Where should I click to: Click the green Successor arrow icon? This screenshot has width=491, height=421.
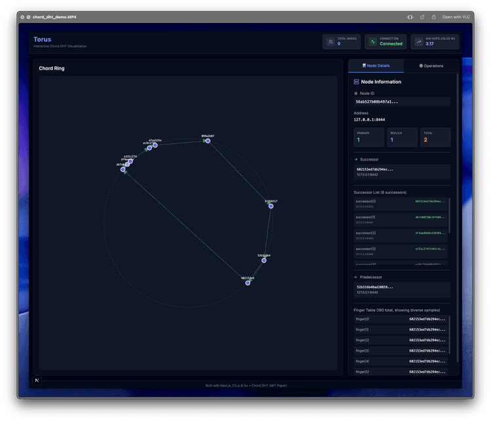coord(355,159)
